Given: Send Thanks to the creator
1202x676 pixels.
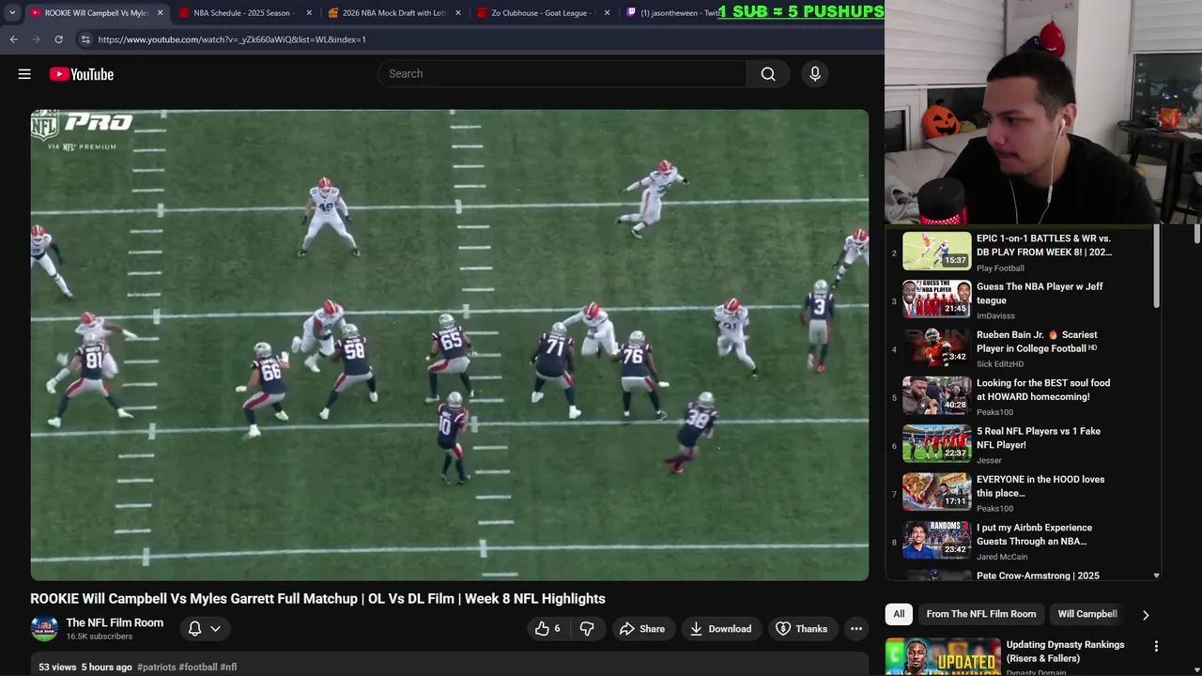Looking at the screenshot, I should [801, 629].
